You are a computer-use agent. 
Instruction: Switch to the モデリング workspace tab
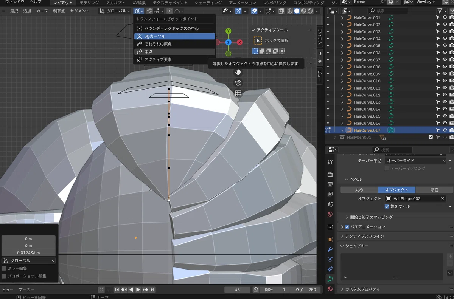tap(89, 3)
